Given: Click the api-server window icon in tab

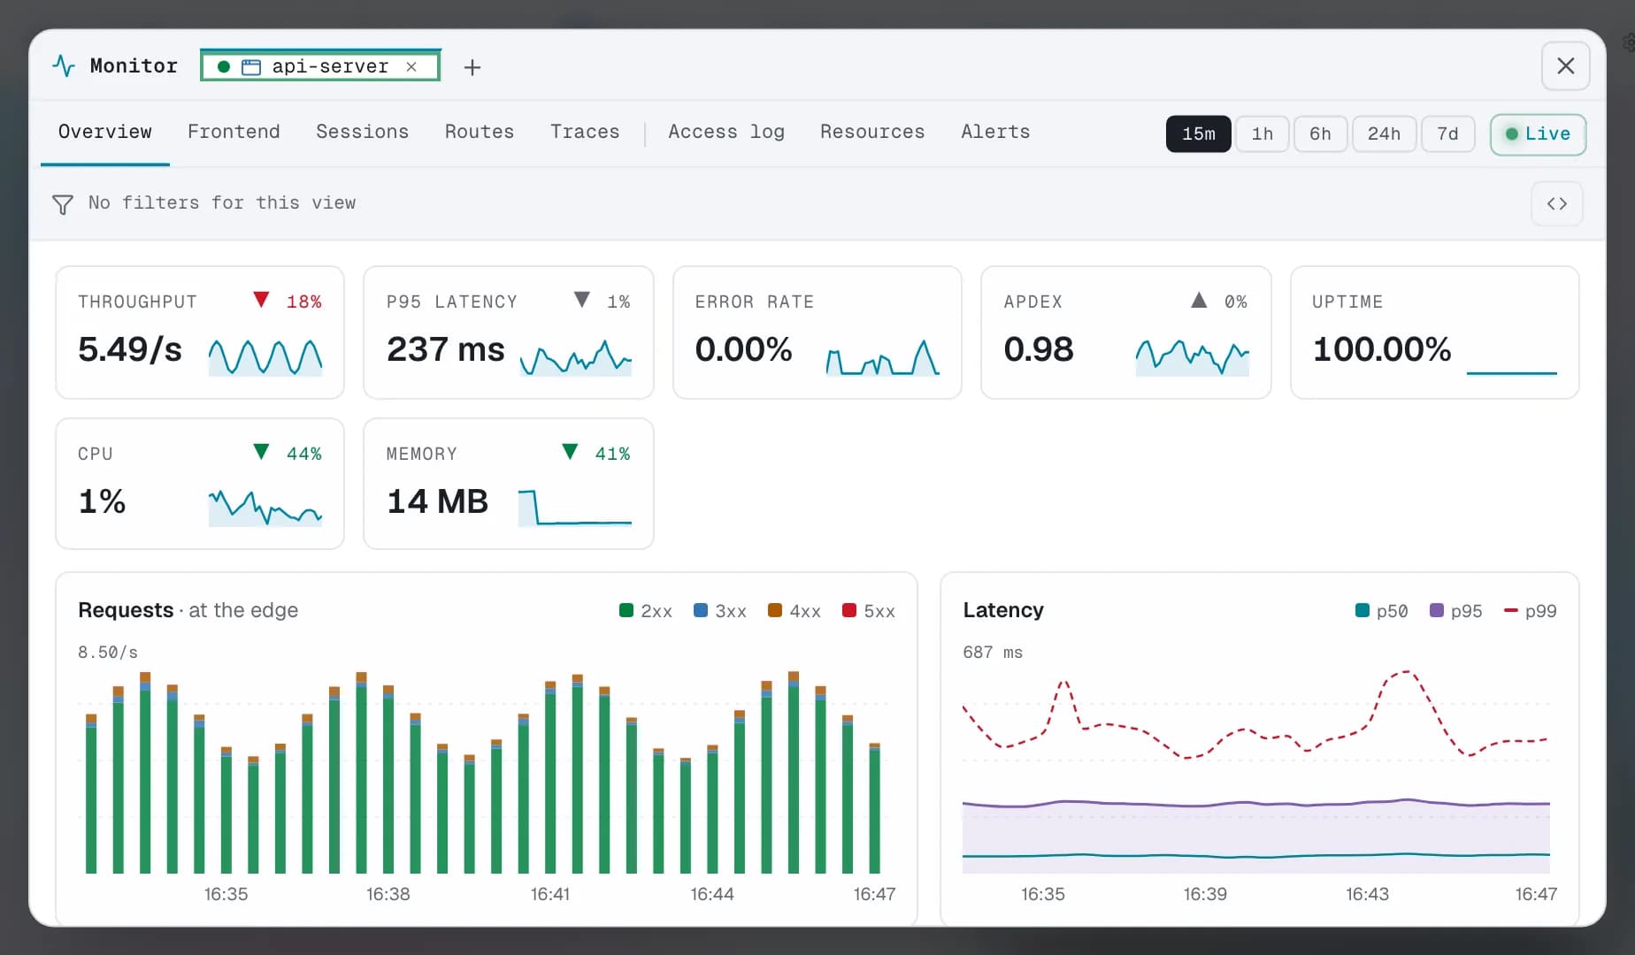Looking at the screenshot, I should click(251, 67).
